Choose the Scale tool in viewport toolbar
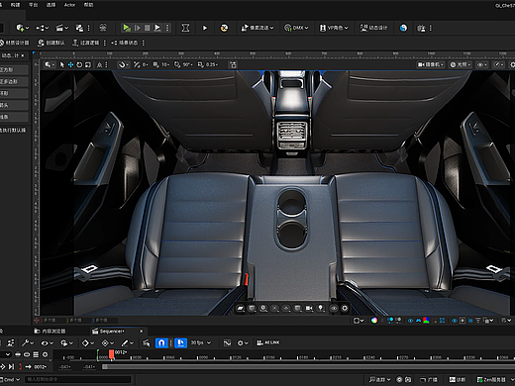This screenshot has height=386, width=515. click(88, 64)
